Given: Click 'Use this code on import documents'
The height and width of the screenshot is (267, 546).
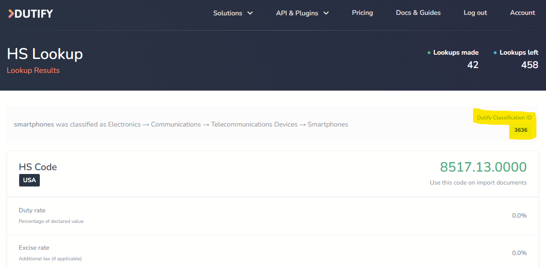Looking at the screenshot, I should (x=478, y=183).
